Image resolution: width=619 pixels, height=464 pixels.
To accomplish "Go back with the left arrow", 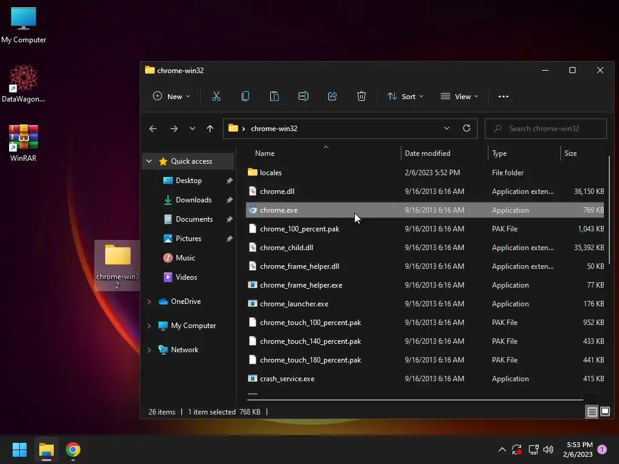I will [153, 129].
